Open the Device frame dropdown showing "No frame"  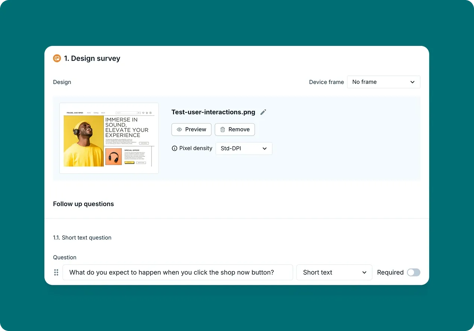384,82
